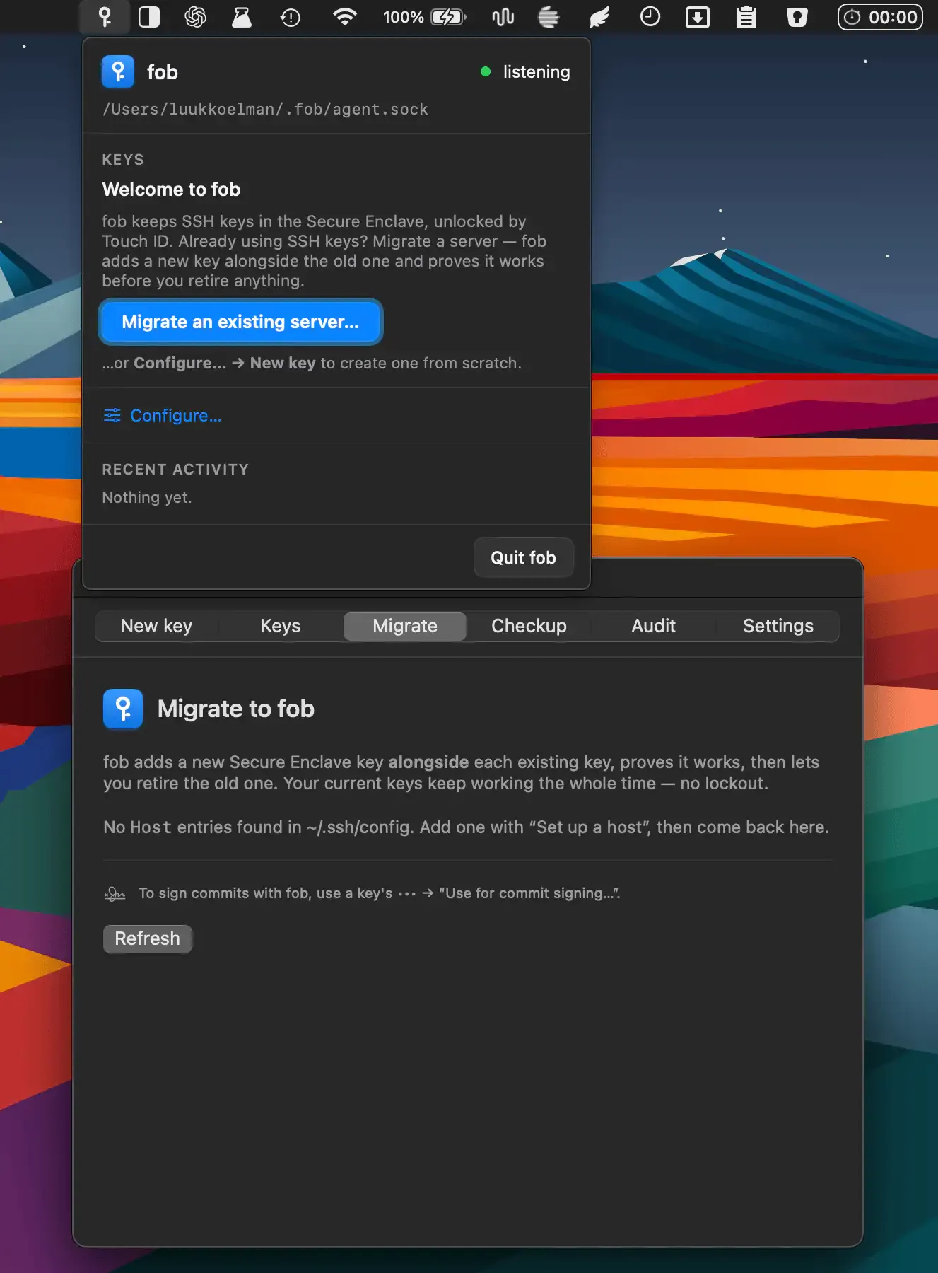Check the 100% battery status indicator
938x1273 pixels.
(424, 17)
